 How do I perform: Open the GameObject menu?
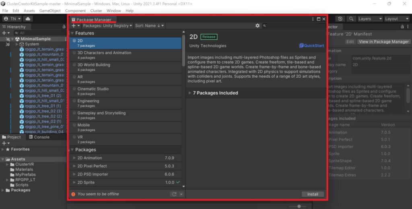pyautogui.click(x=50, y=10)
